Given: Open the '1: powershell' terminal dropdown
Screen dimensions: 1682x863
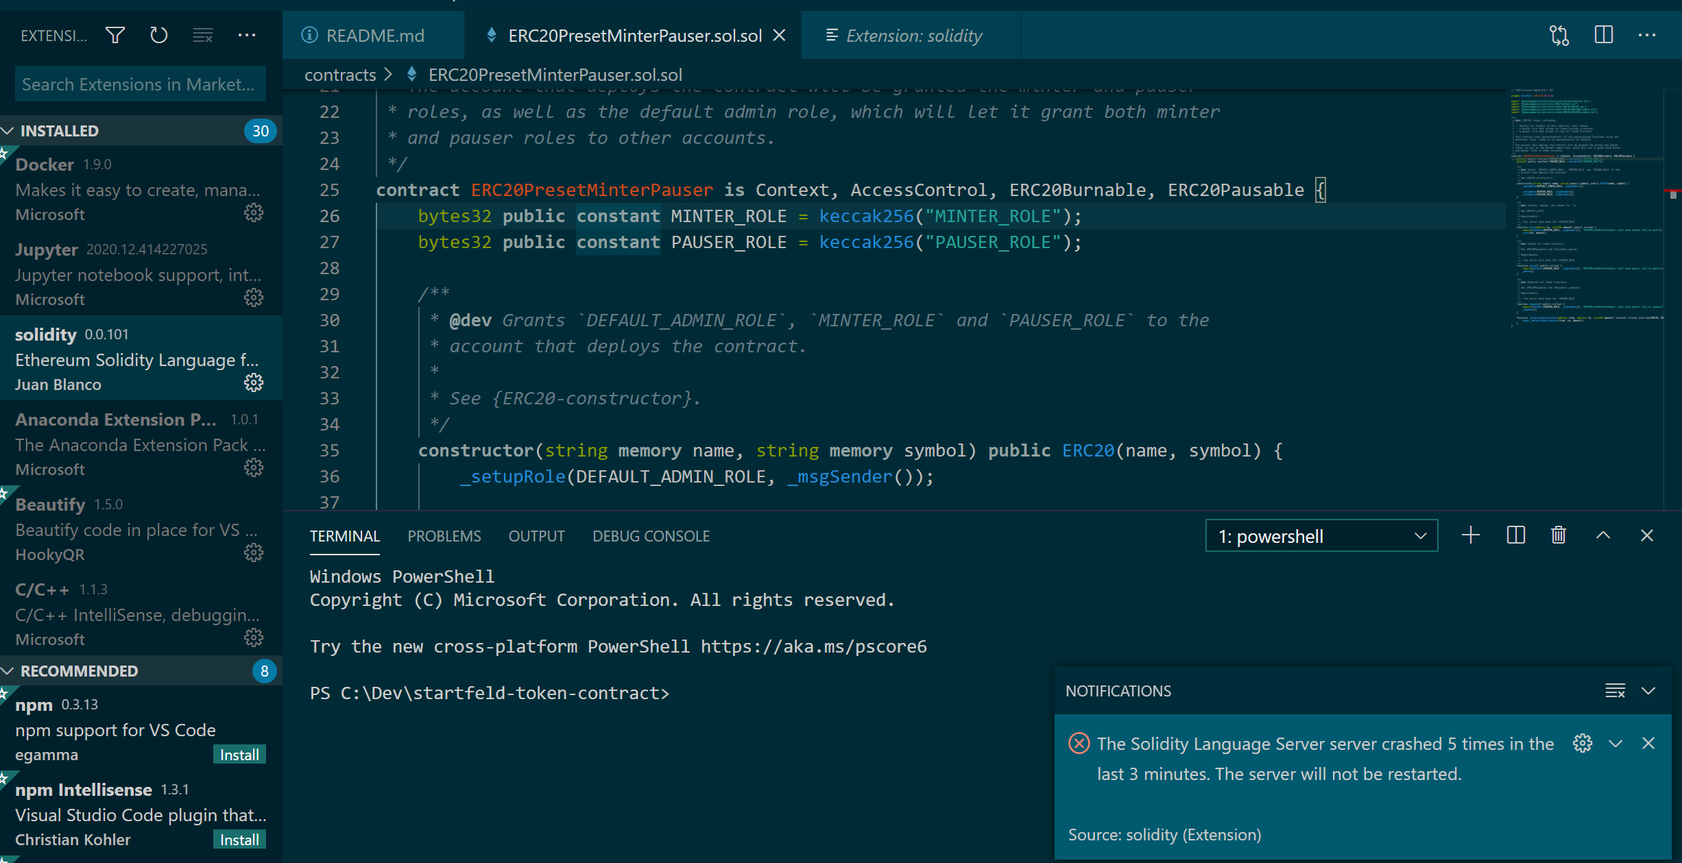Looking at the screenshot, I should coord(1321,535).
